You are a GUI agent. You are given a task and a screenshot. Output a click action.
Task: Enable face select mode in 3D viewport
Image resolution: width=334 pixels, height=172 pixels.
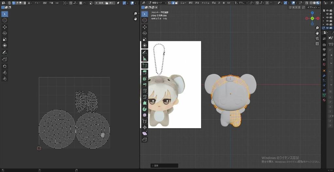coord(176,3)
